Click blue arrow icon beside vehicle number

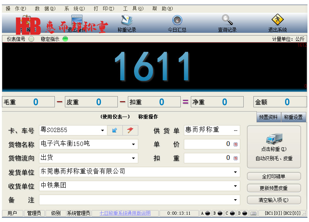(115, 130)
